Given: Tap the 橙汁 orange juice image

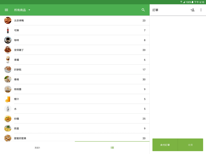Looking at the screenshot, I should [8, 99].
